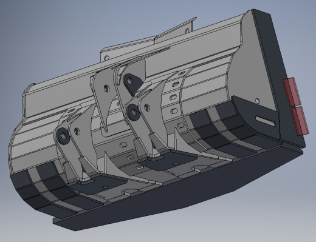
Task: Click empty viewport background to deselect
Action: click(x=50, y=30)
